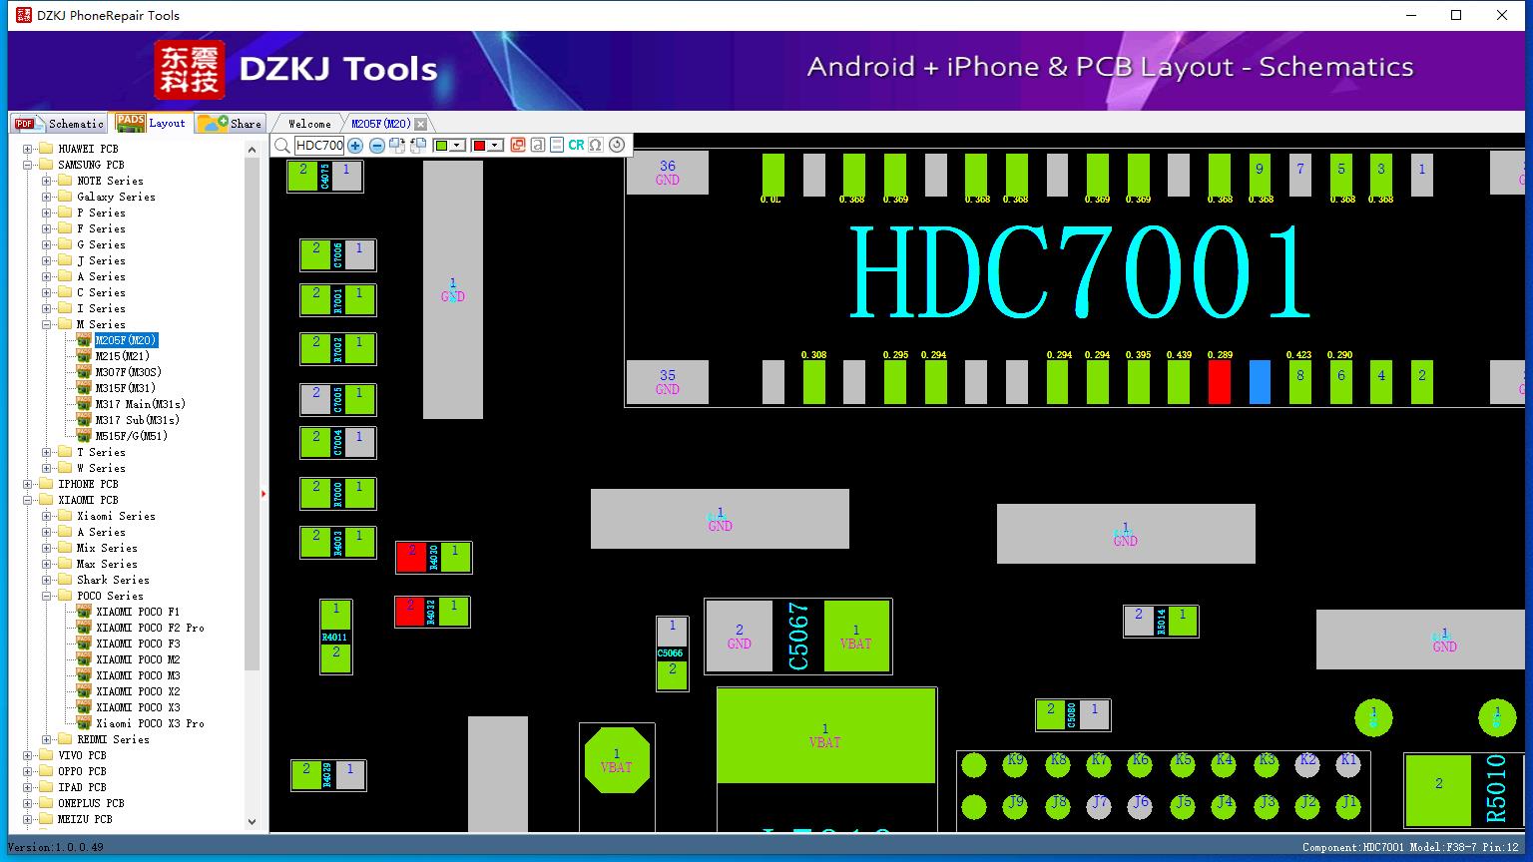Click the blue minus zoom-out button

tap(377, 146)
